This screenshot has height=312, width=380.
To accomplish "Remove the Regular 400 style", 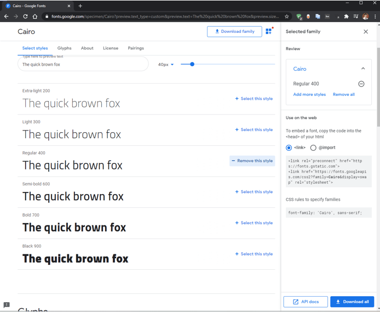I will coord(252,161).
